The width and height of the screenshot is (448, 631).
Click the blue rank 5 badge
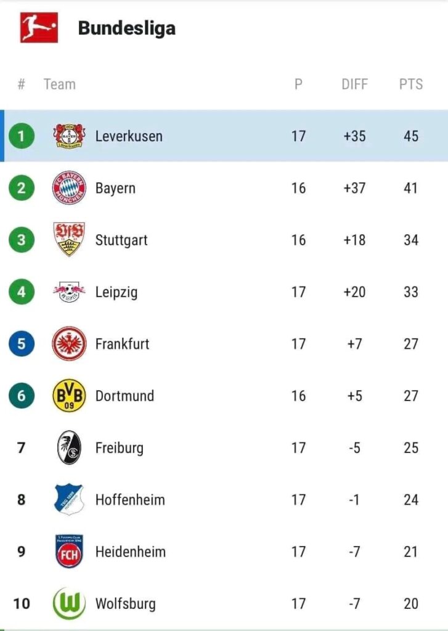click(22, 344)
